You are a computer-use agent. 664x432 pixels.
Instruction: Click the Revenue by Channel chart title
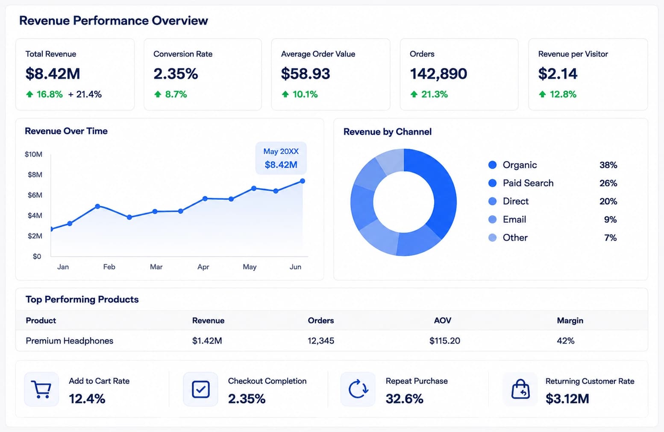(x=388, y=131)
